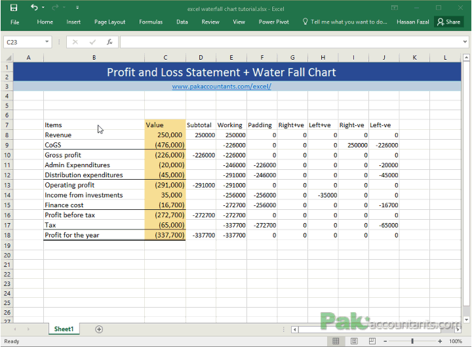Expand the formula bar with the chevron
472x347 pixels.
(x=465, y=42)
